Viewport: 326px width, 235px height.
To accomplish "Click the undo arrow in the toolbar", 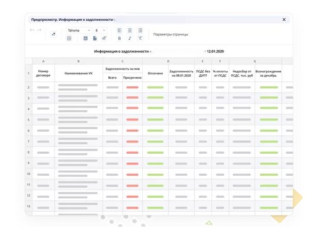I will pyautogui.click(x=32, y=30).
